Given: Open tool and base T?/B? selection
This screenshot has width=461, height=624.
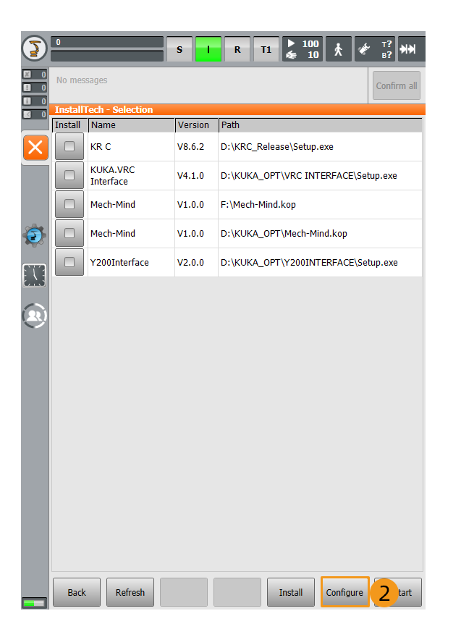Looking at the screenshot, I should point(375,49).
